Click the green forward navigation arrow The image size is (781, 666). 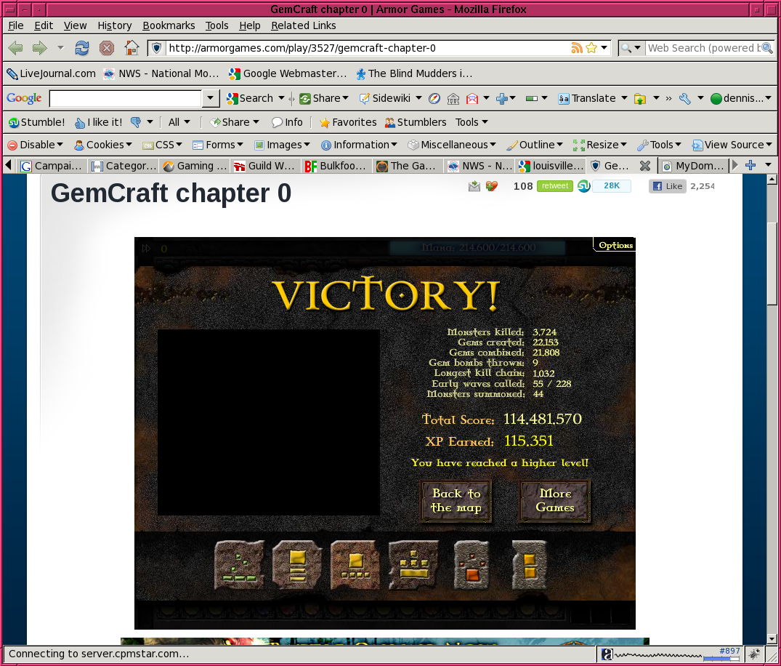39,48
